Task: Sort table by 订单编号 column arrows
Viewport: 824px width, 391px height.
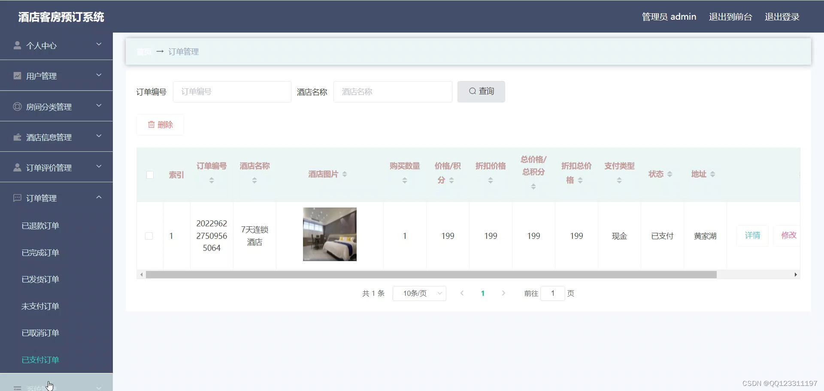Action: [x=212, y=180]
